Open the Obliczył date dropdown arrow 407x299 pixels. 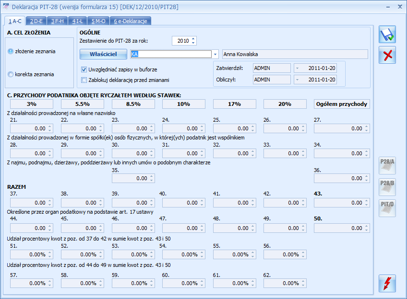[297, 80]
